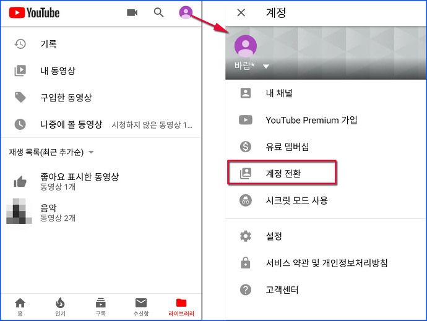The width and height of the screenshot is (427, 321).
Task: Open the 음악 playlist thumbnail
Action: coord(19,212)
